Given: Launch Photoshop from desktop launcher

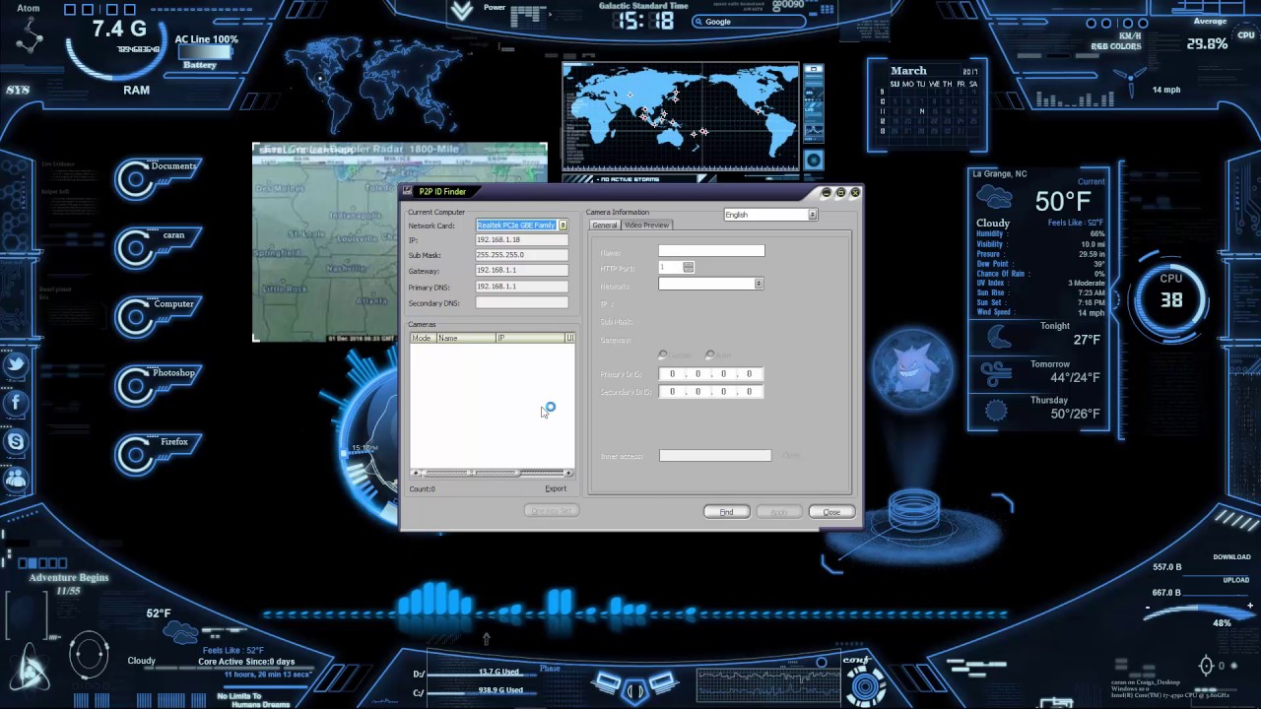Looking at the screenshot, I should [158, 384].
